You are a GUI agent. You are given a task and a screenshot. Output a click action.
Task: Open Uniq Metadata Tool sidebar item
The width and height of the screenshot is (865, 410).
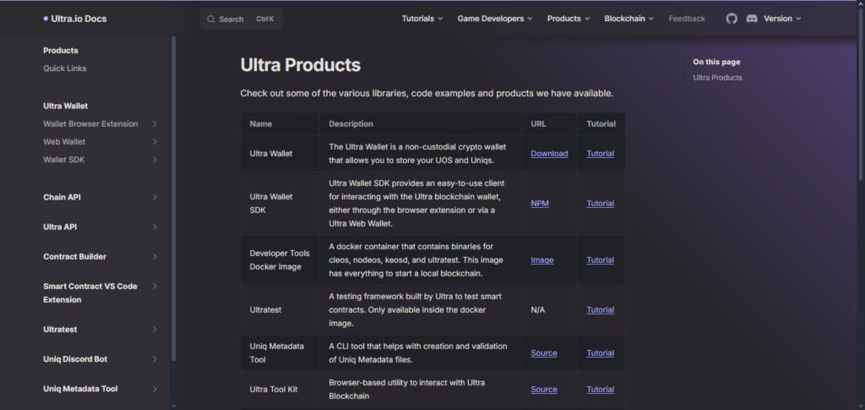[80, 389]
